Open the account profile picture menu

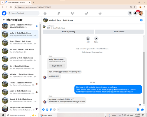click(141, 13)
